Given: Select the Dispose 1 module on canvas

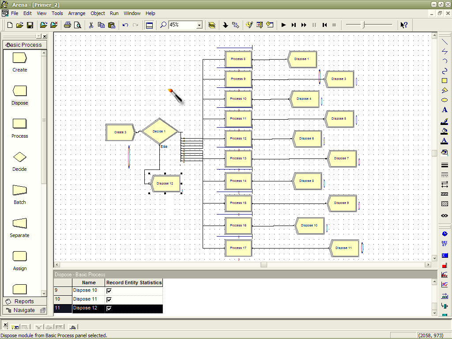Looking at the screenshot, I should coord(302,59).
